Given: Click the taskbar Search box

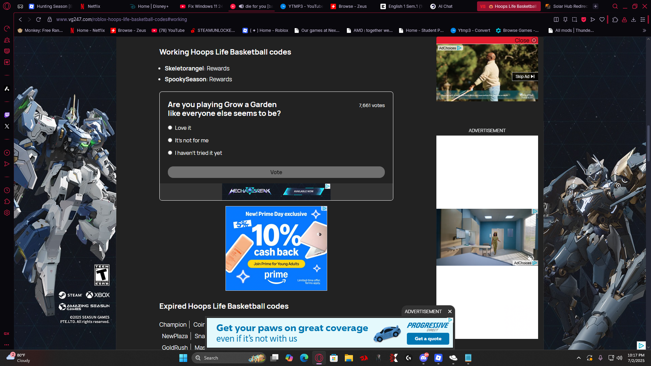Looking at the screenshot, I should (229, 358).
